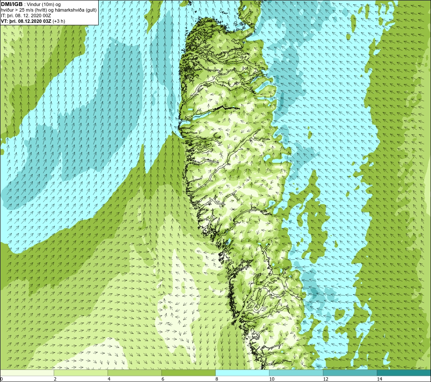Viewport: 431px width, 382px height.
Task: Click the 6–8 m/s darker green swatch
Action: [189, 373]
